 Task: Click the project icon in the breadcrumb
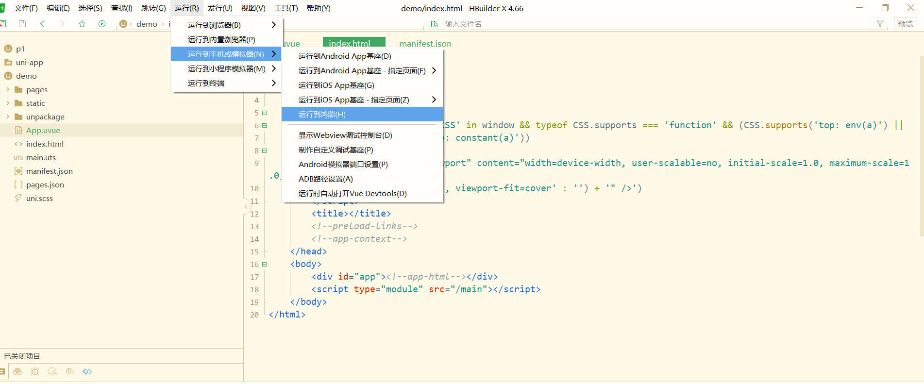pos(123,24)
